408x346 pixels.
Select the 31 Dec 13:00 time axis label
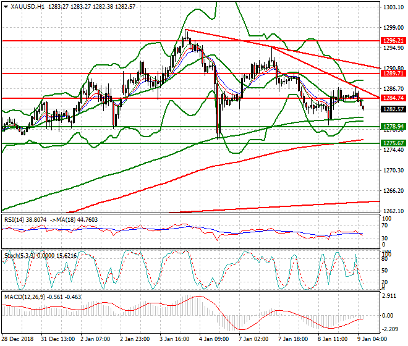point(57,339)
